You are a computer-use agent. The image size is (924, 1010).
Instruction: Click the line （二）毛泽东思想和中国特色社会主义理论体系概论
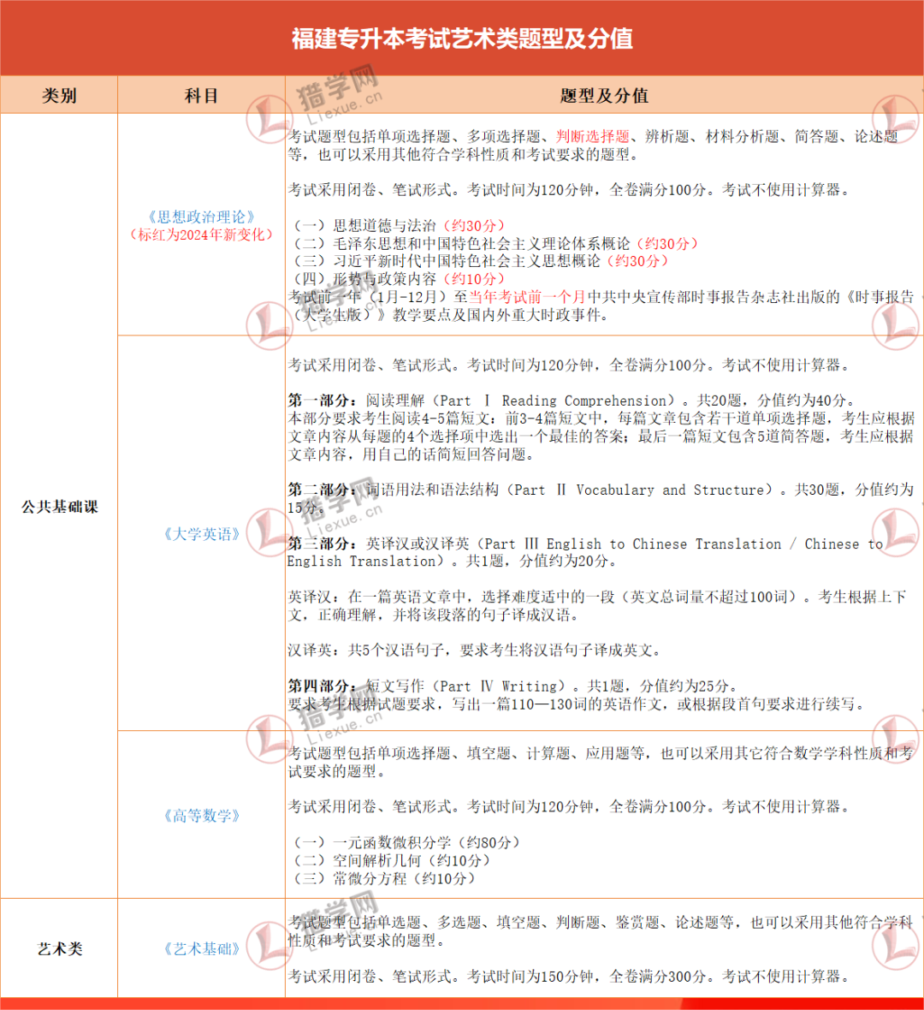point(496,244)
